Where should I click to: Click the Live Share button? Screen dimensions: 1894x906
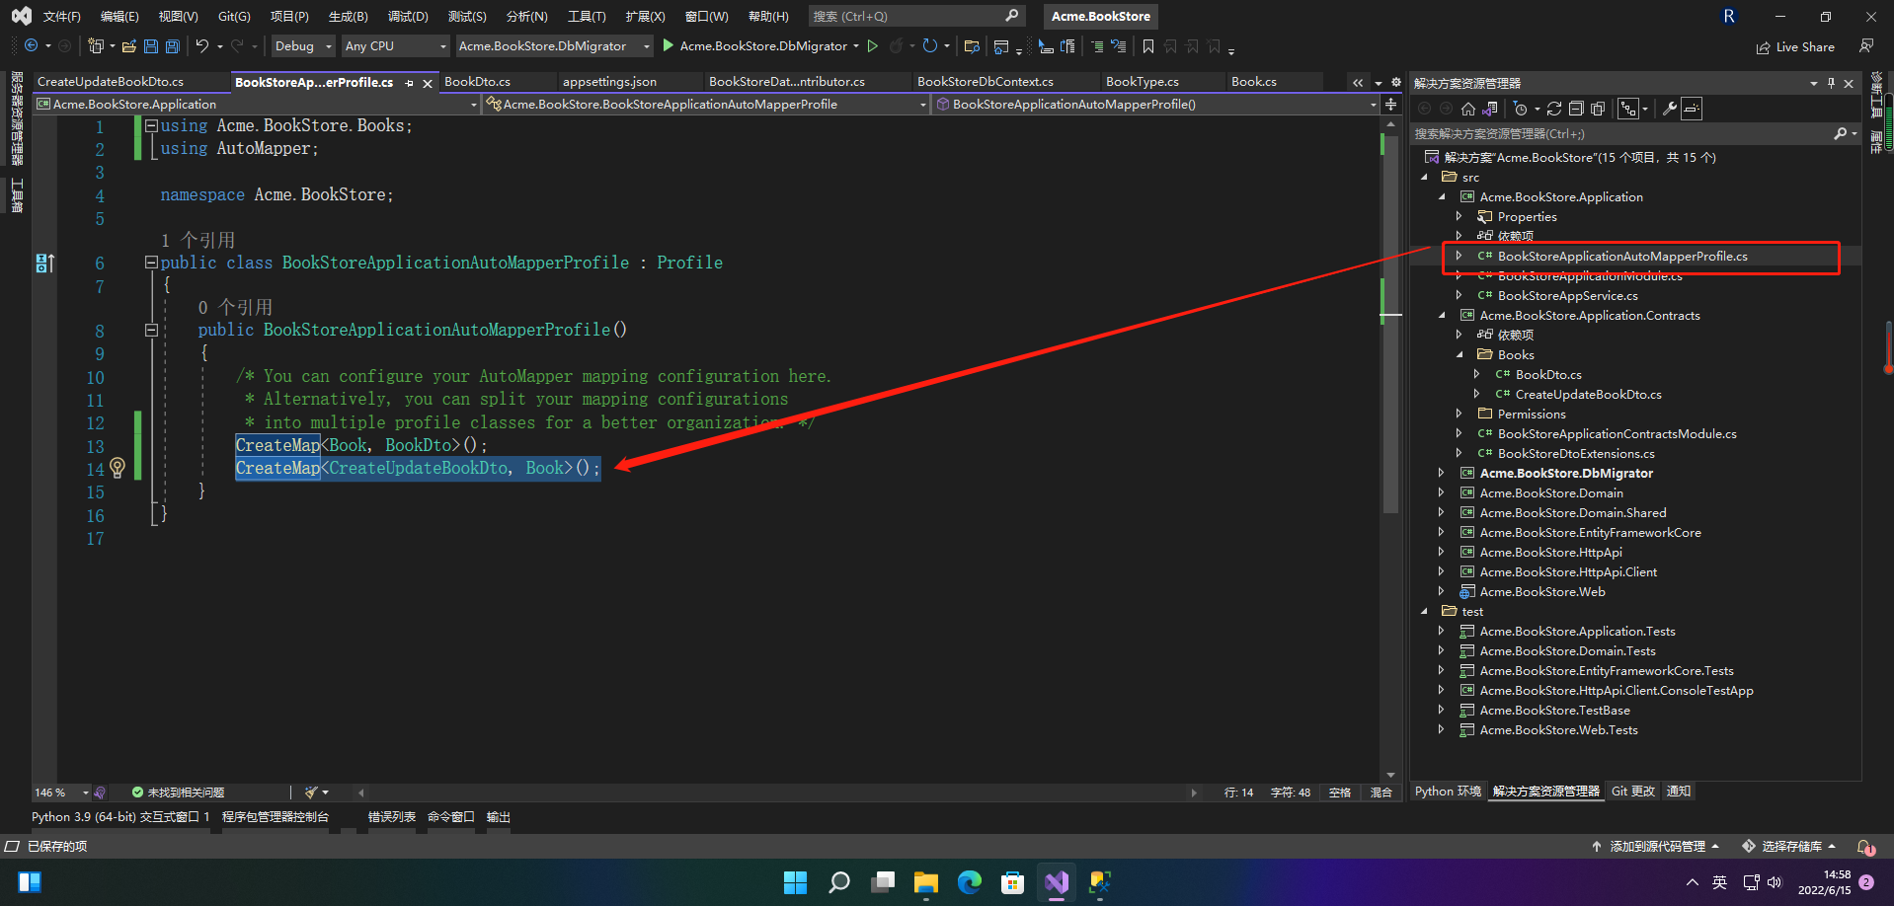click(x=1795, y=46)
